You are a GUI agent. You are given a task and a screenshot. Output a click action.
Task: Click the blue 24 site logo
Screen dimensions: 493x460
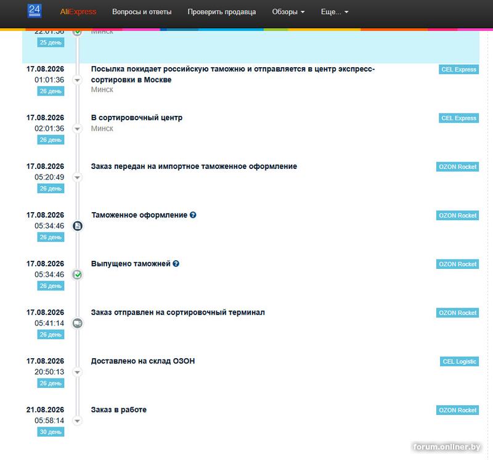(x=35, y=11)
